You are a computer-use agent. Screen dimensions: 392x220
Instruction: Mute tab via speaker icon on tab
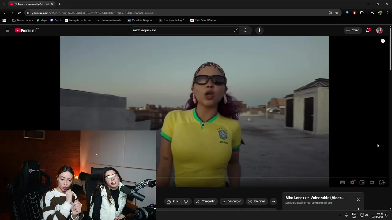(x=47, y=4)
